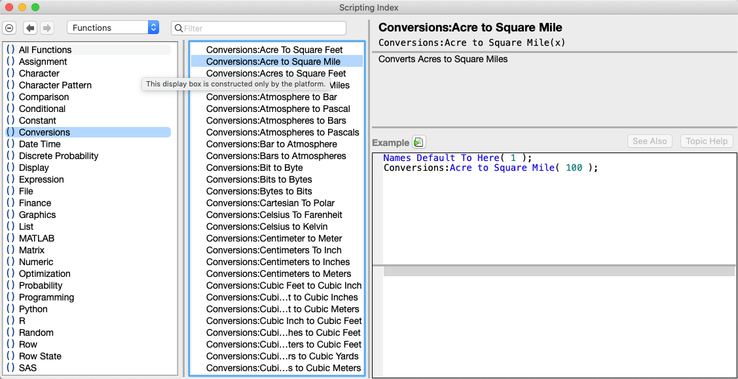Click the parentheses icon beside Python
This screenshot has height=379, width=738.
coord(10,309)
